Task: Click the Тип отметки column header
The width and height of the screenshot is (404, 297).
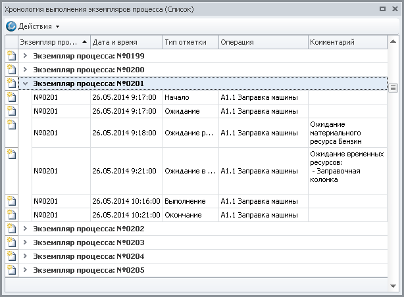Action: coord(190,42)
